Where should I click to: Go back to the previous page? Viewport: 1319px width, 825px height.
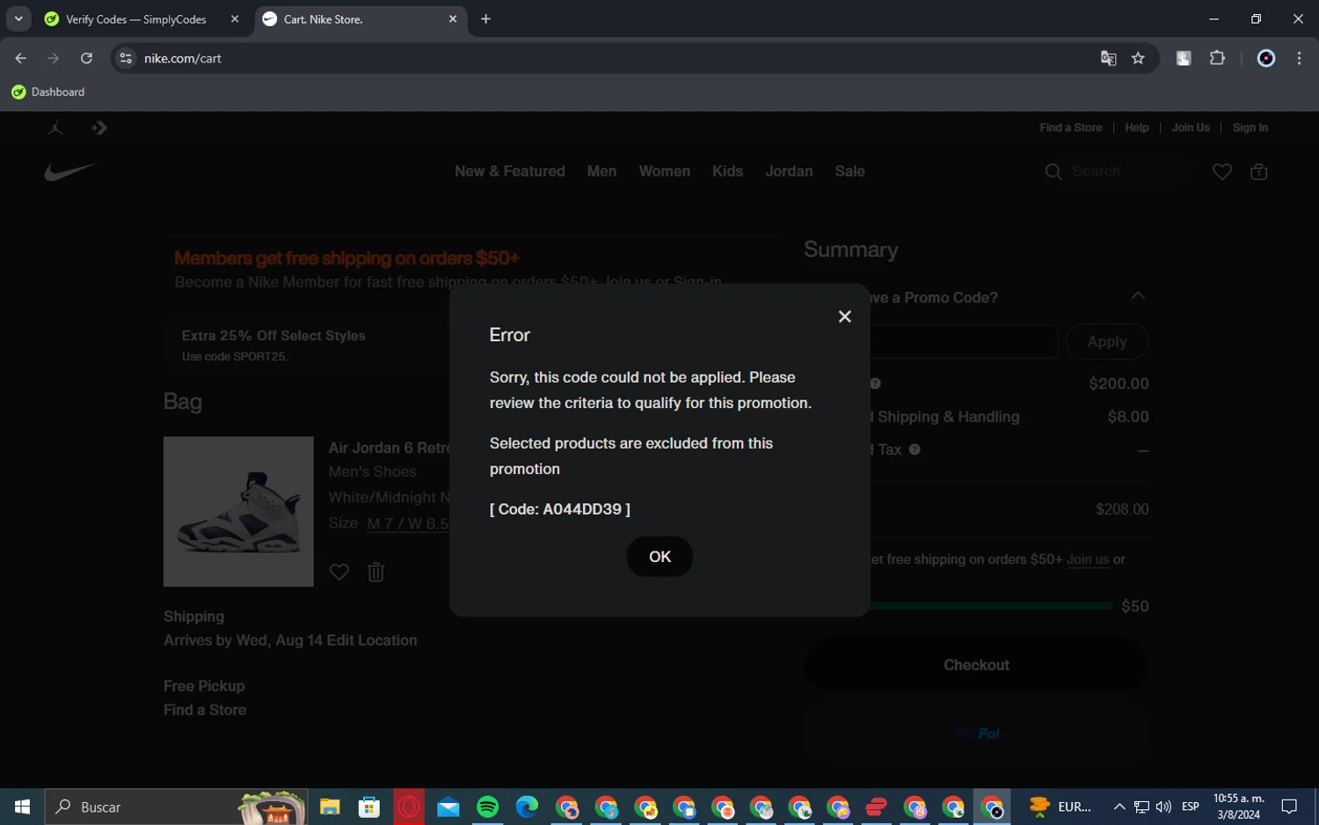pyautogui.click(x=21, y=58)
